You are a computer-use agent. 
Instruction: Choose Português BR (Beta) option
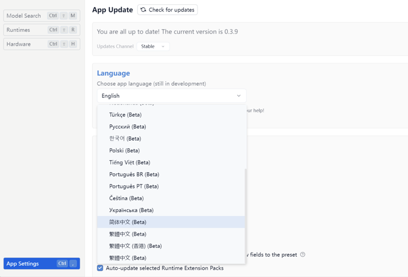pos(134,175)
